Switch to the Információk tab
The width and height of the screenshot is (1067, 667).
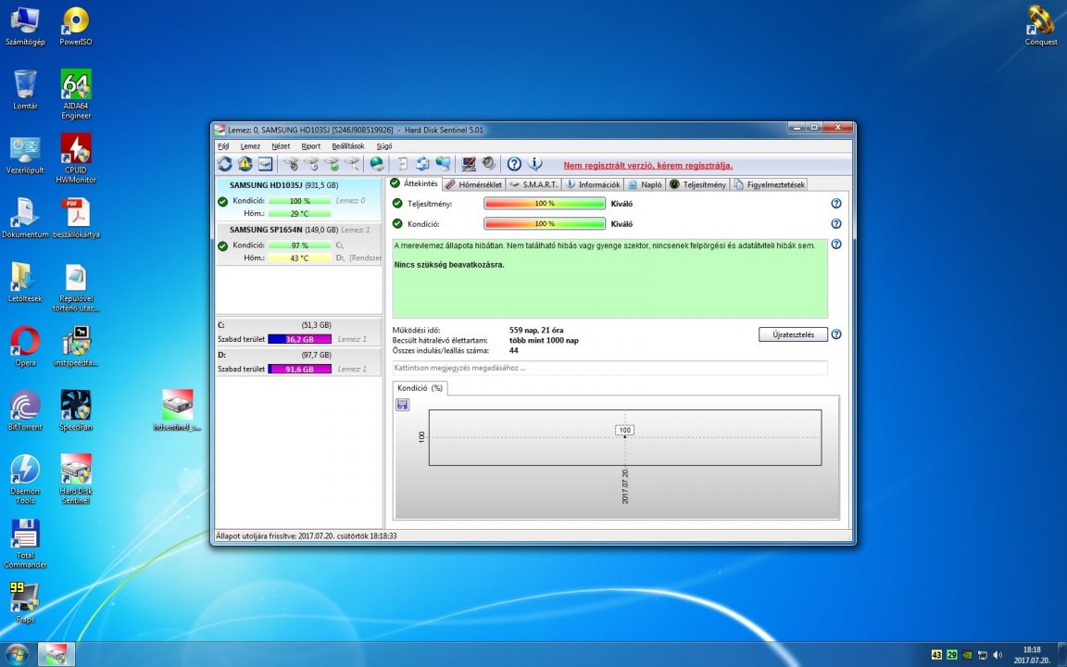tap(593, 184)
